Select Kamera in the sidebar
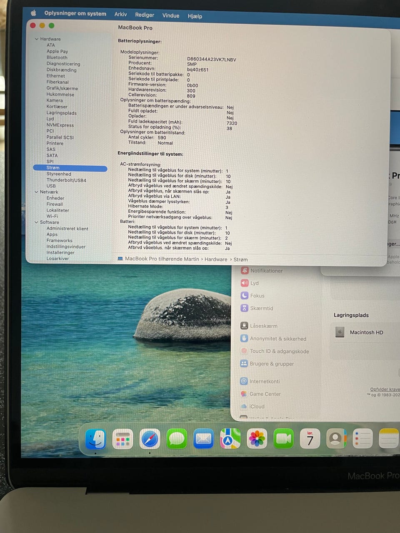 (x=55, y=100)
